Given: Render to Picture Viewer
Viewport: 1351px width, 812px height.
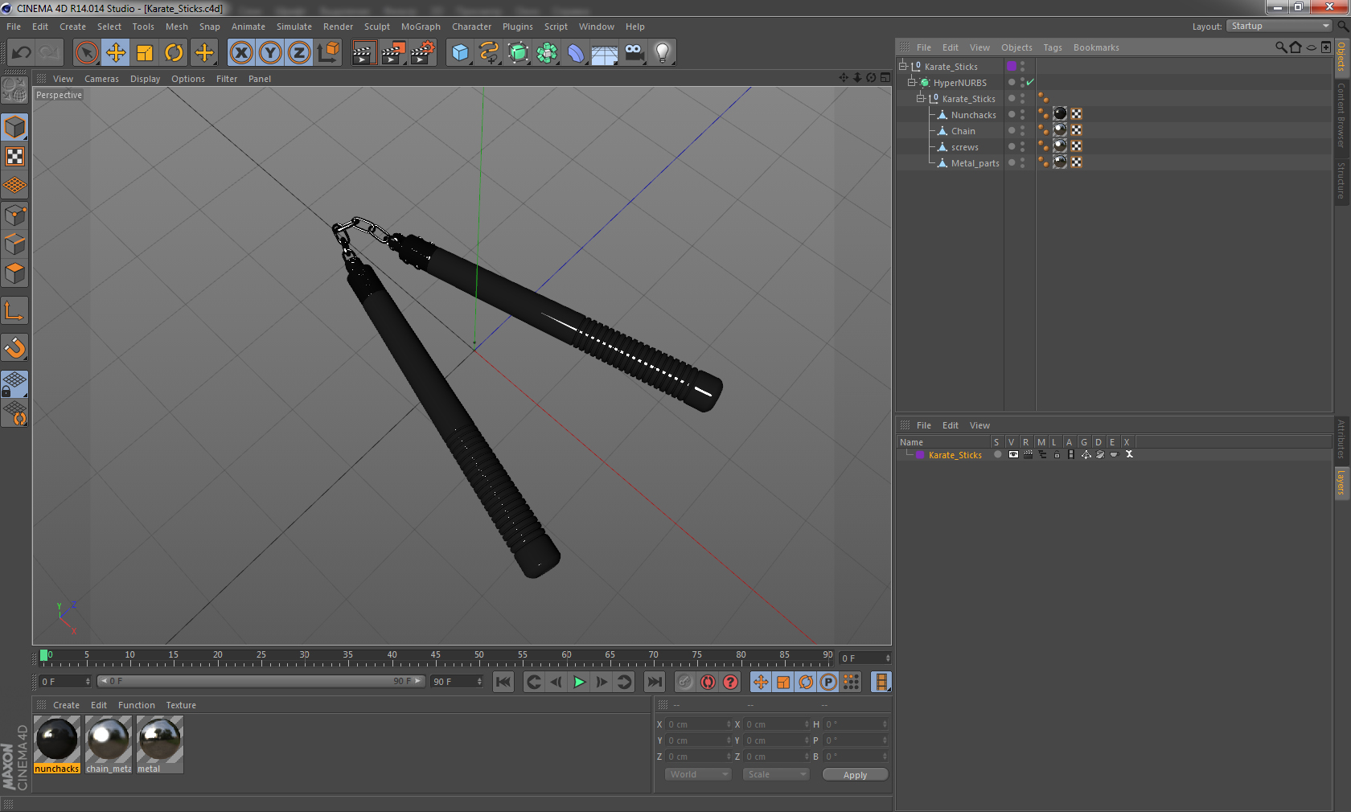Looking at the screenshot, I should click(x=393, y=53).
